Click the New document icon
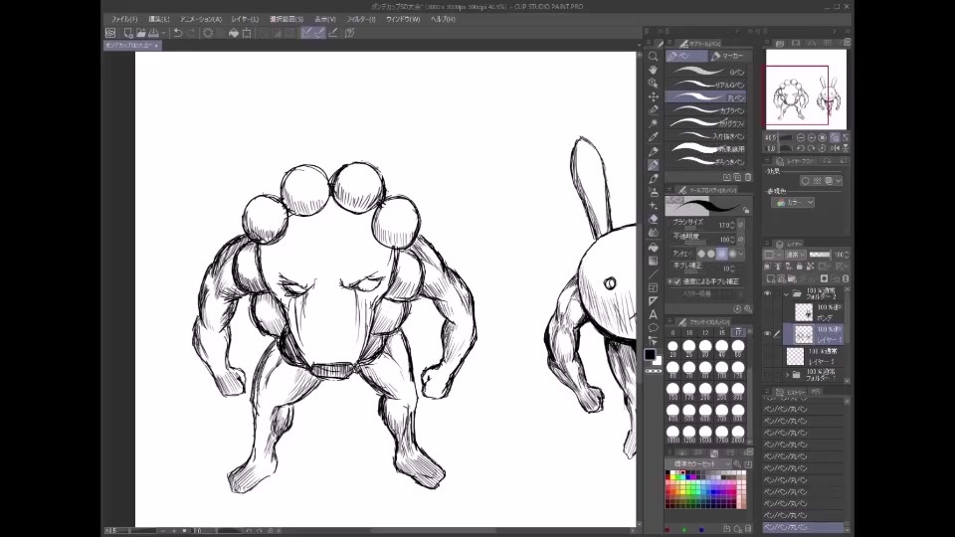Viewport: 955px width, 537px height. point(128,33)
